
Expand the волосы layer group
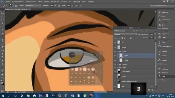tap(118, 65)
